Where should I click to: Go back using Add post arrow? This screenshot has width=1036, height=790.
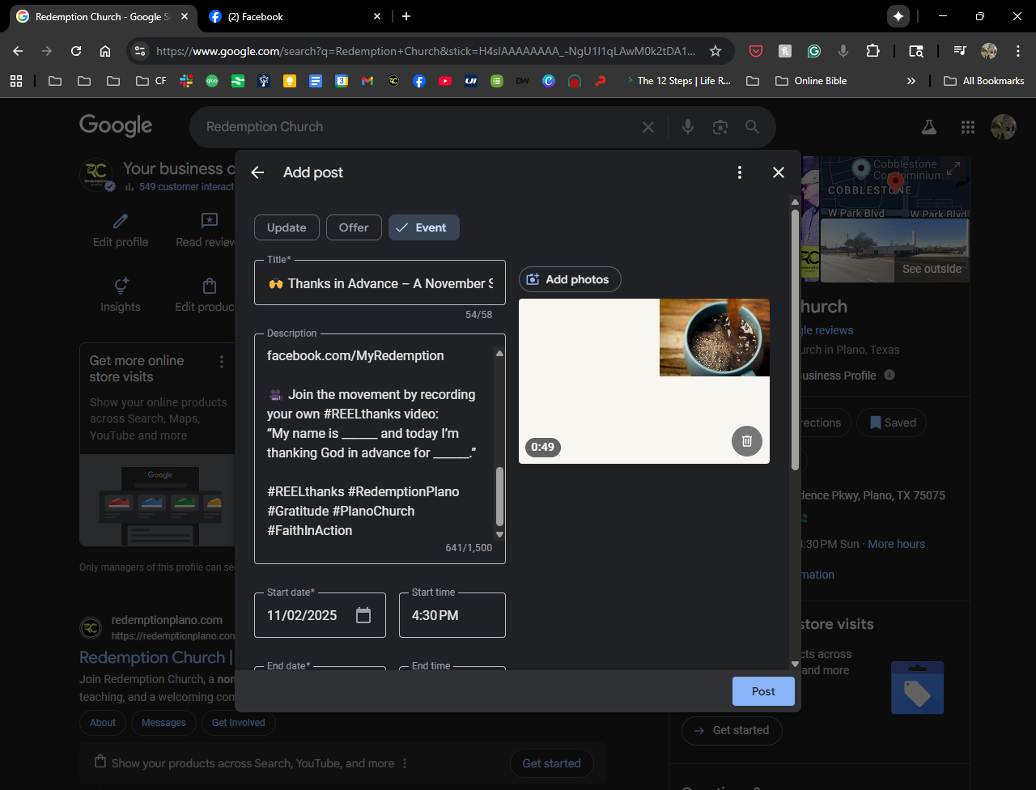coord(257,172)
